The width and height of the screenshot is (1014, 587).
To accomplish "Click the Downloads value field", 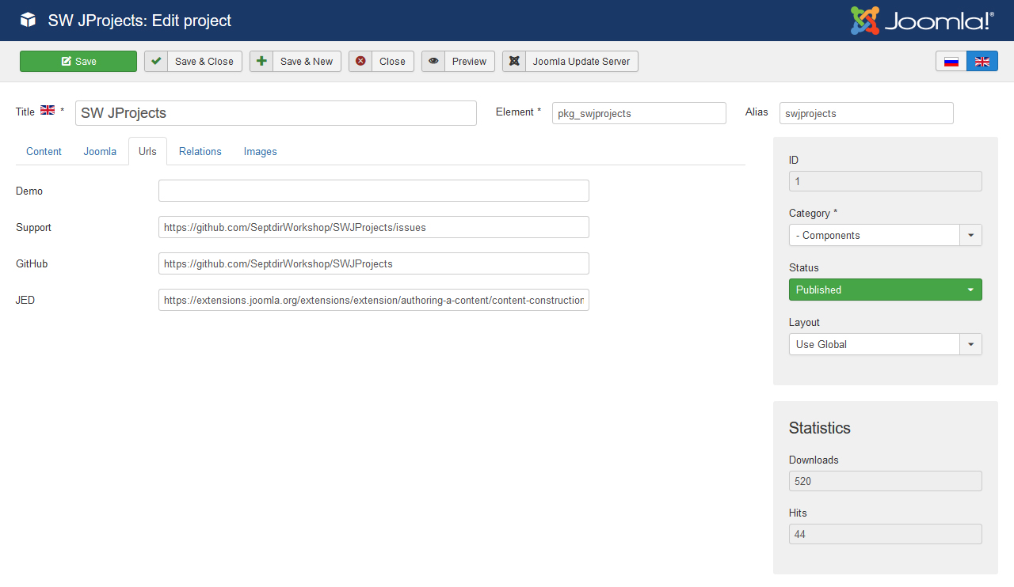I will coord(886,481).
